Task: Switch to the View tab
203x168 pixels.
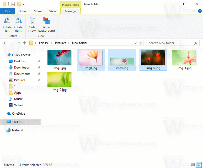Action: pos(52,11)
